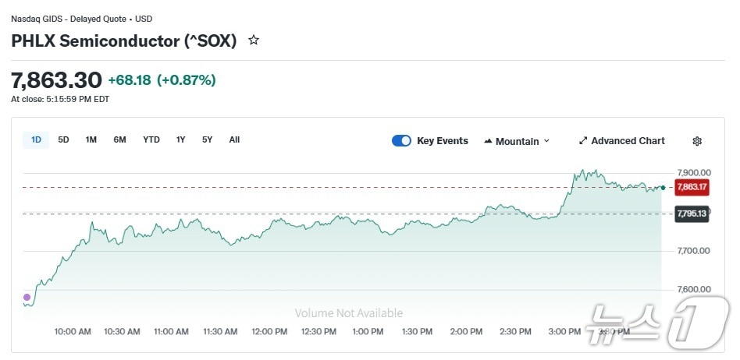740x360 pixels.
Task: Click the Mountain chart type icon
Action: coord(489,142)
